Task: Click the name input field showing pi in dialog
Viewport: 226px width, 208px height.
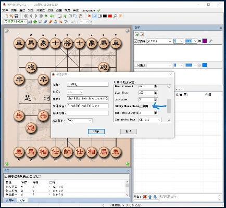Action: [87, 84]
